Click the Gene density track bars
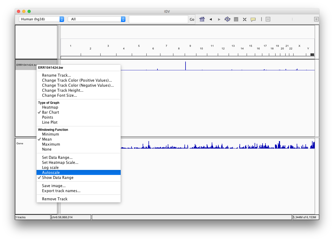Screen dimensions: 334x241 pos(218,146)
